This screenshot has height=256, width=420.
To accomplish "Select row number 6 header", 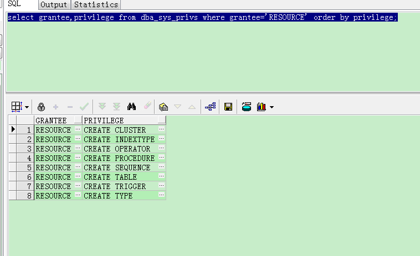I will pyautogui.click(x=25, y=176).
